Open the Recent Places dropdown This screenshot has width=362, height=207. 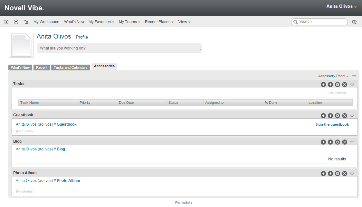[159, 22]
